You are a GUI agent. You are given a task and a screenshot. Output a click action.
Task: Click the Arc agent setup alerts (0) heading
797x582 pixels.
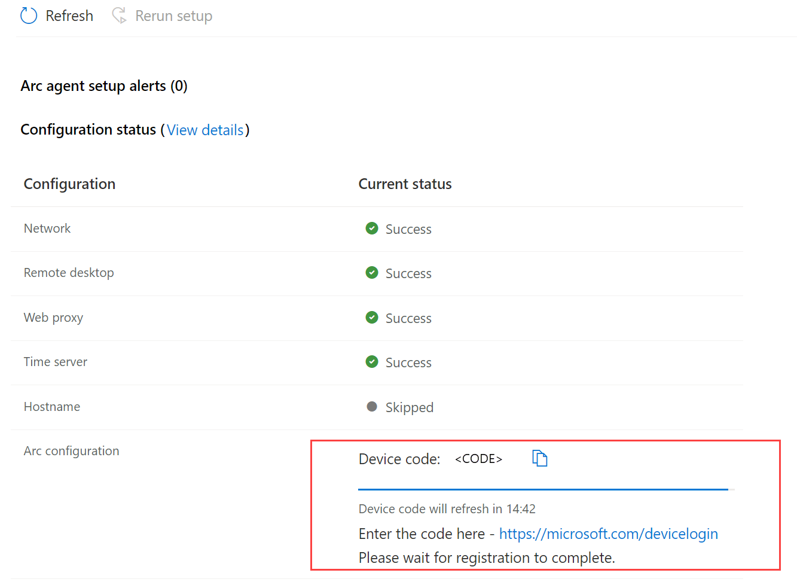pyautogui.click(x=104, y=86)
